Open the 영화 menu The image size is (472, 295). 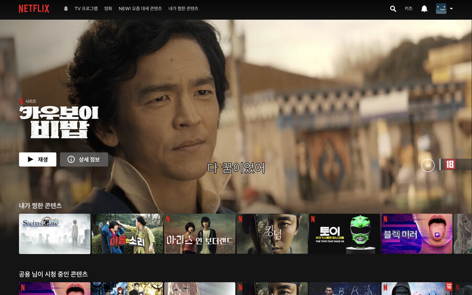[108, 8]
